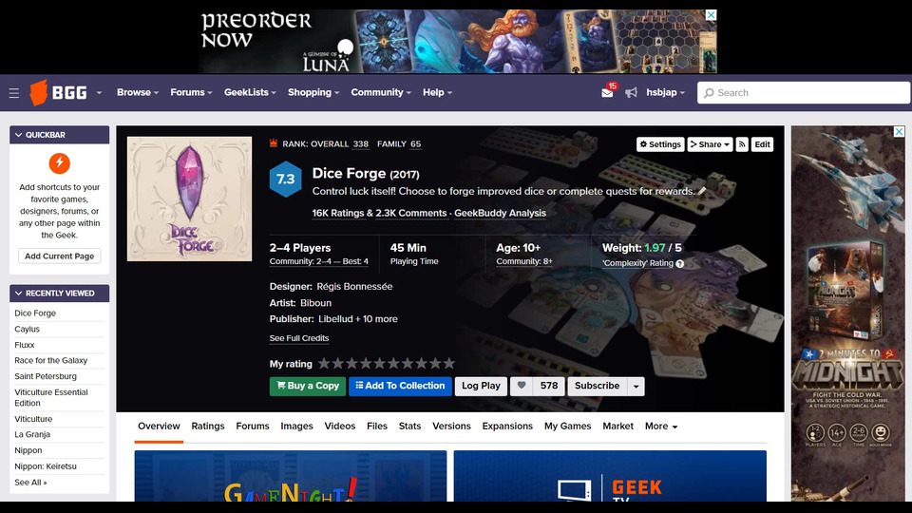
Task: Open publisher Libellud link
Action: click(x=335, y=319)
